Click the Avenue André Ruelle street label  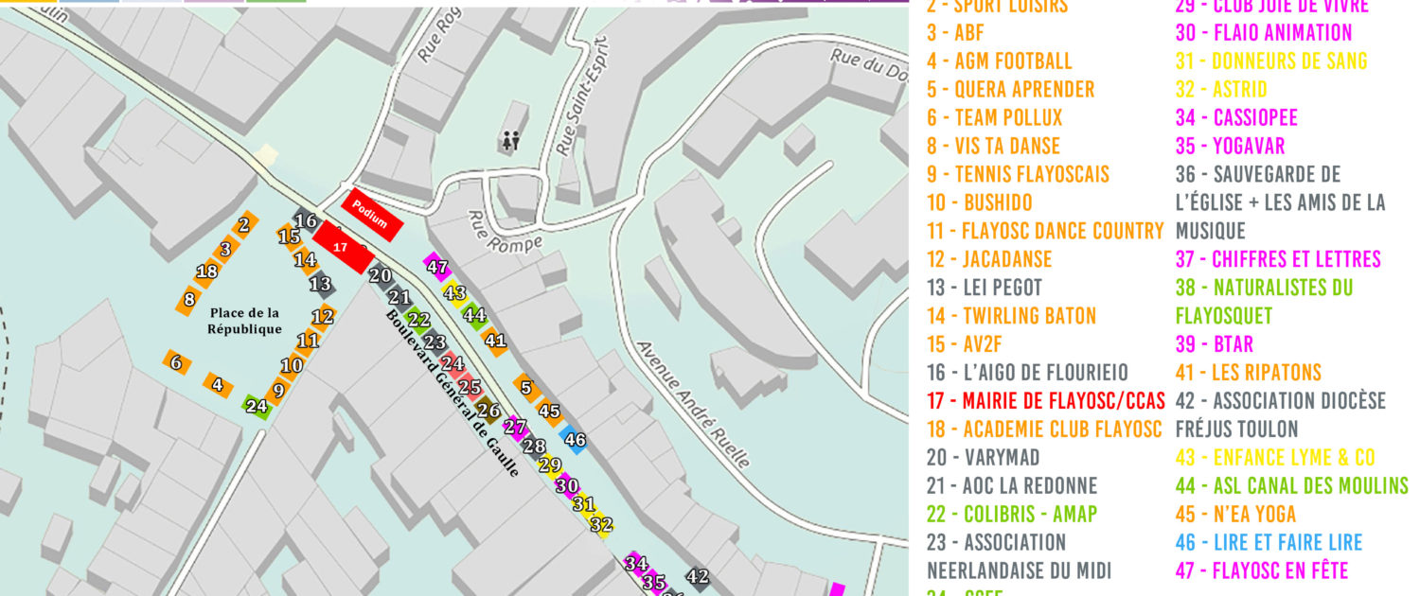click(693, 404)
